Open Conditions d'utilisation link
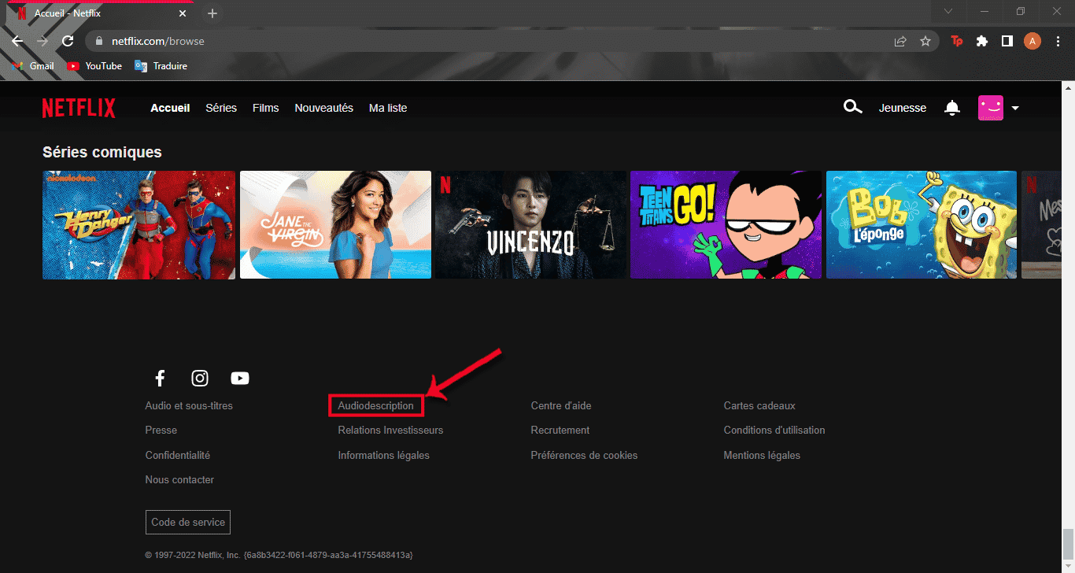The width and height of the screenshot is (1075, 573). tap(774, 431)
